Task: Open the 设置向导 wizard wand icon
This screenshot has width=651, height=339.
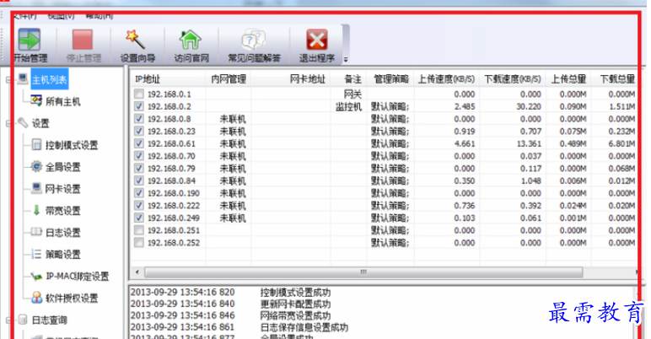Action: [x=136, y=40]
